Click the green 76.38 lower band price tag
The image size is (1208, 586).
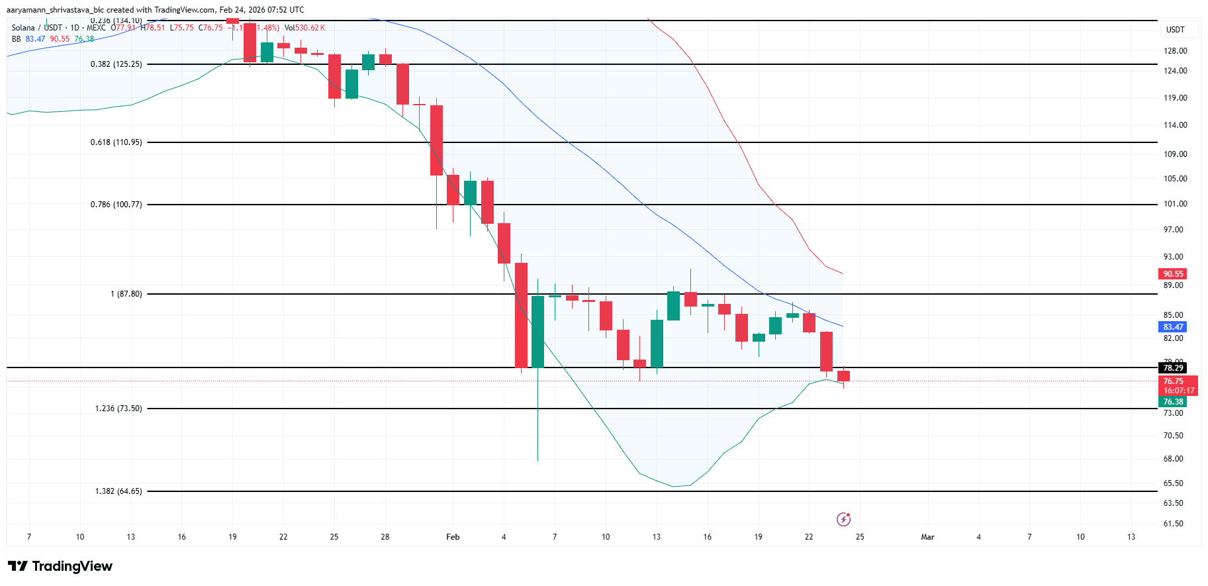point(1173,402)
